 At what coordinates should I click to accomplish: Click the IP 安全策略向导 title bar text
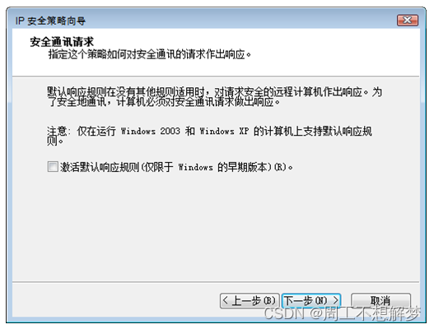(50, 21)
